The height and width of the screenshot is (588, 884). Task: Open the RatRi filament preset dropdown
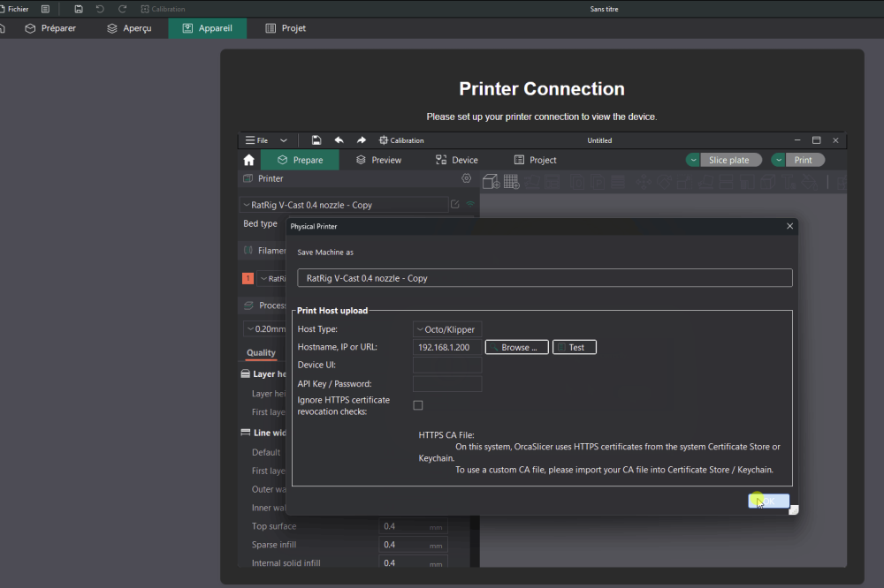272,278
